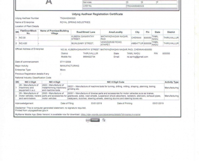Click the 'Location of Plant Details' label

click(27, 26)
